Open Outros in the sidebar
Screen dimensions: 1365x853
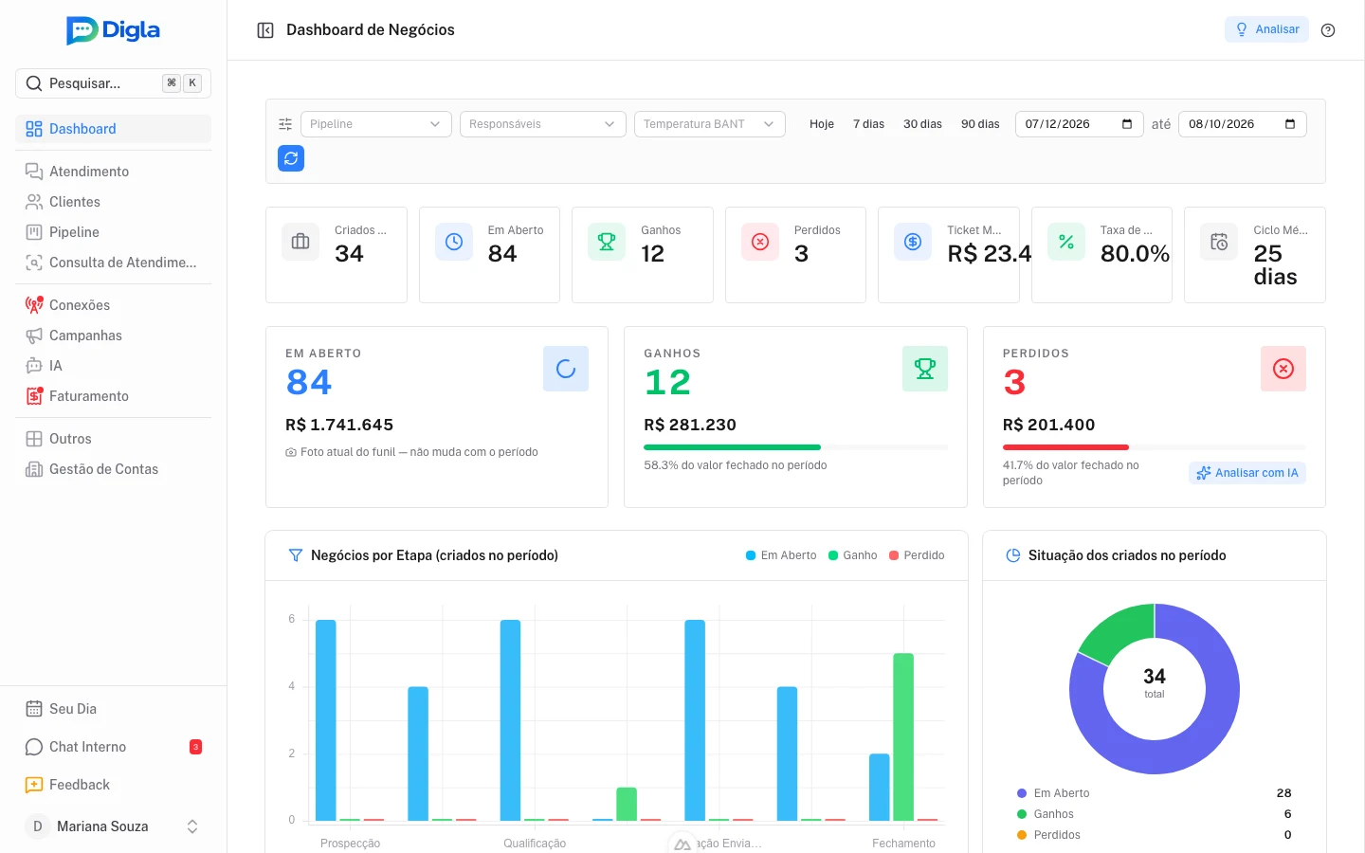(x=113, y=439)
